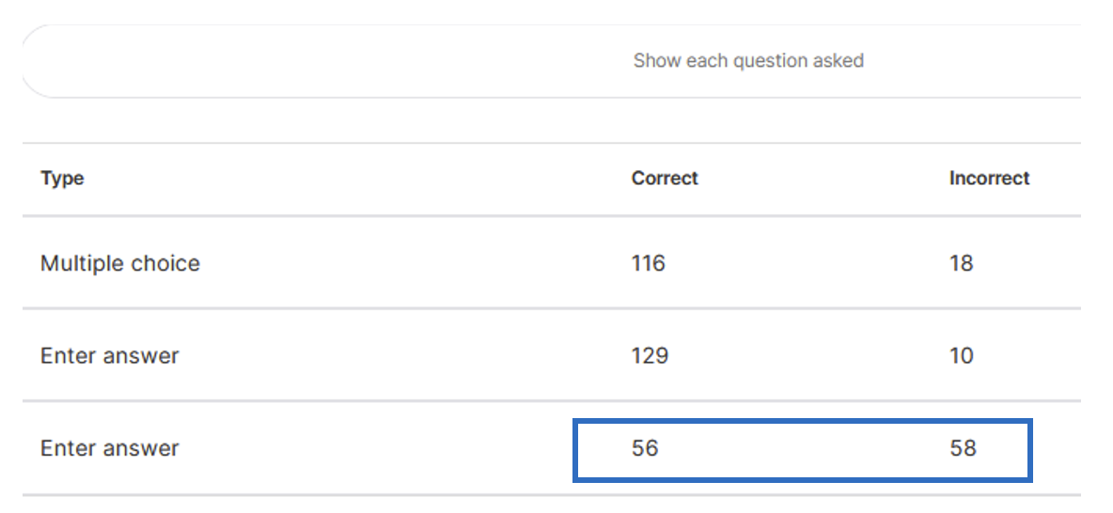
Task: Sort by the Type column header
Action: pyautogui.click(x=62, y=179)
